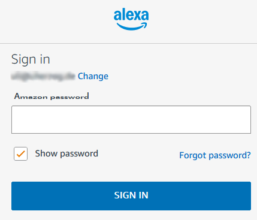Submit the form via SIGN IN
This screenshot has width=257, height=220.
point(131,196)
